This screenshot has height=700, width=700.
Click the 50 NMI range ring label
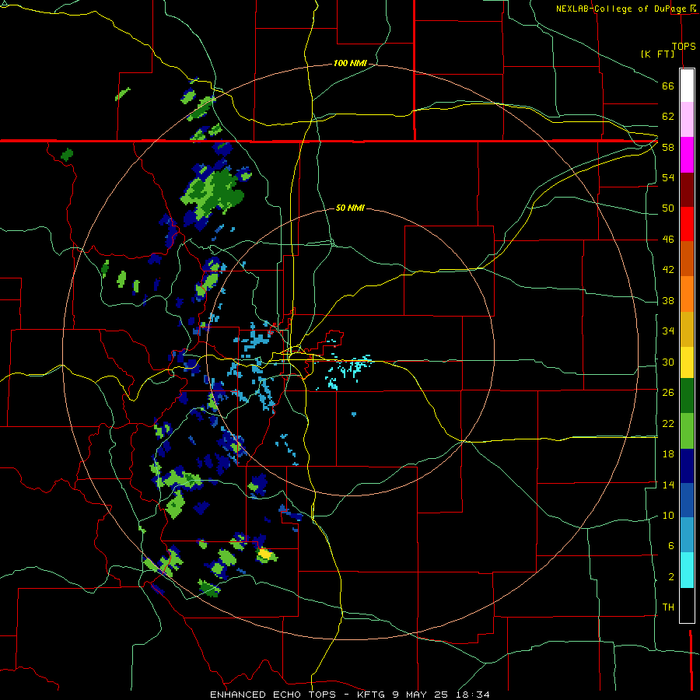(350, 208)
